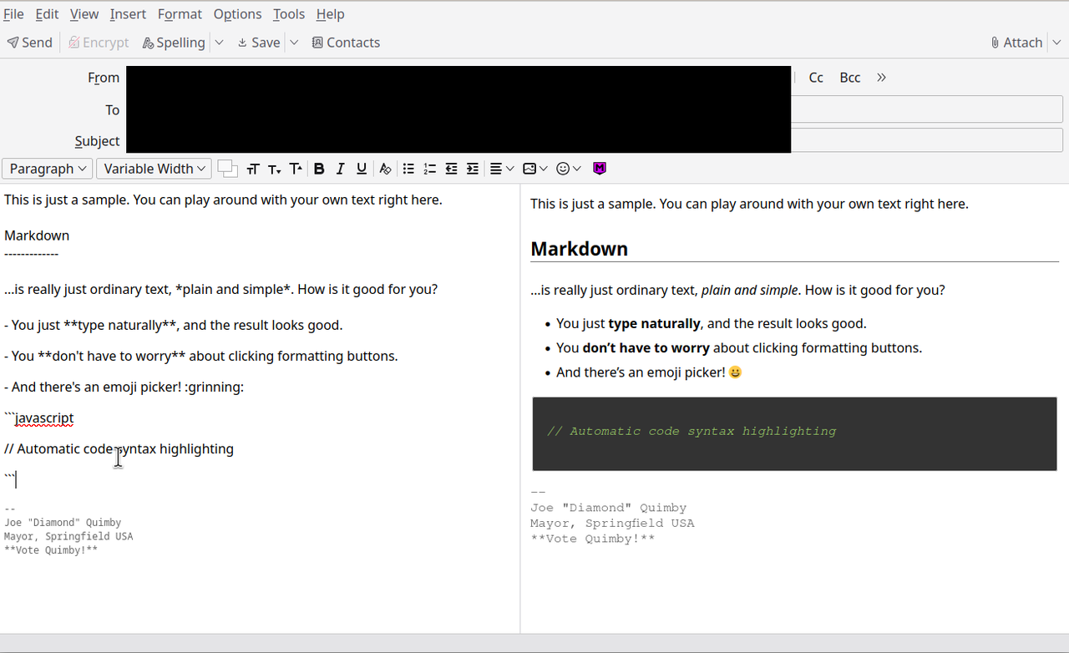Viewport: 1069px width, 653px height.
Task: Click '// Automatic code syntax highlighting' editor line
Action: click(x=119, y=448)
